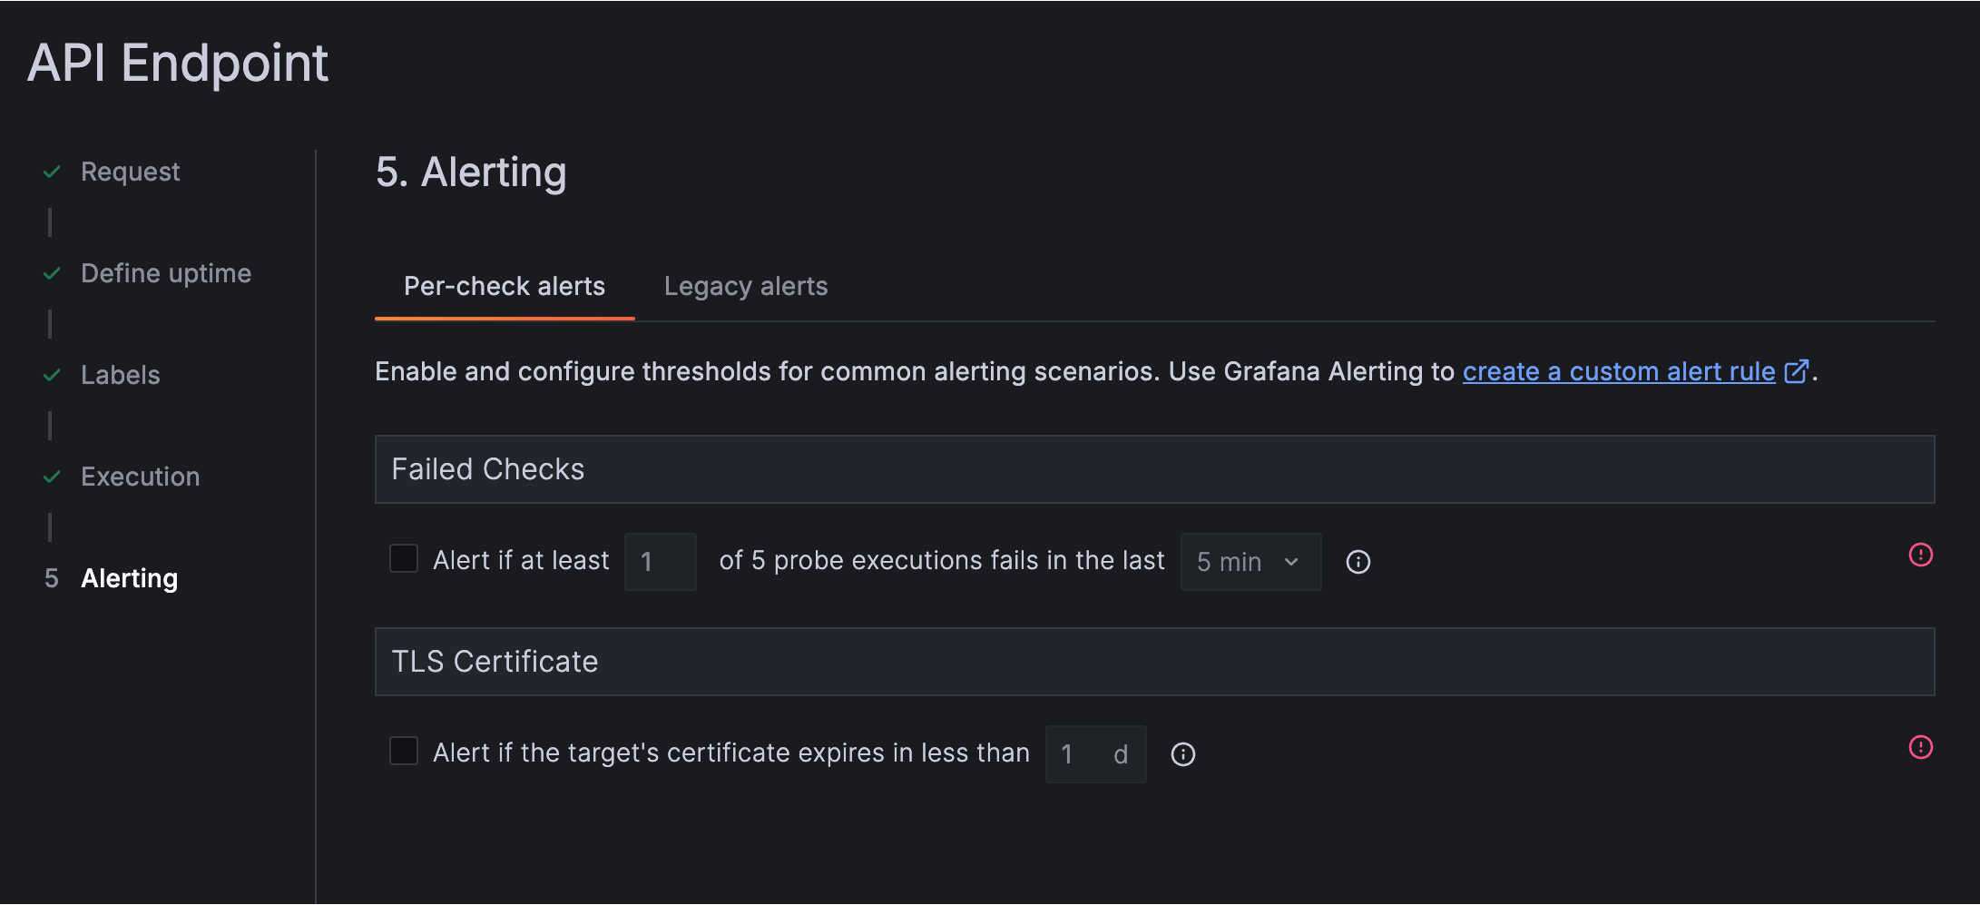This screenshot has width=1980, height=905.
Task: Open the create a custom alert rule link
Action: 1618,371
